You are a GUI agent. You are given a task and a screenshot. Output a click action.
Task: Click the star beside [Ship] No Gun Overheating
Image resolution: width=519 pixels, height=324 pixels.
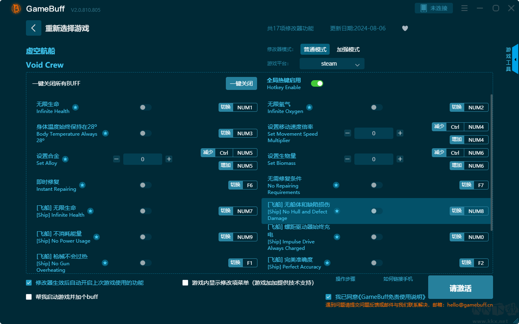tap(105, 263)
